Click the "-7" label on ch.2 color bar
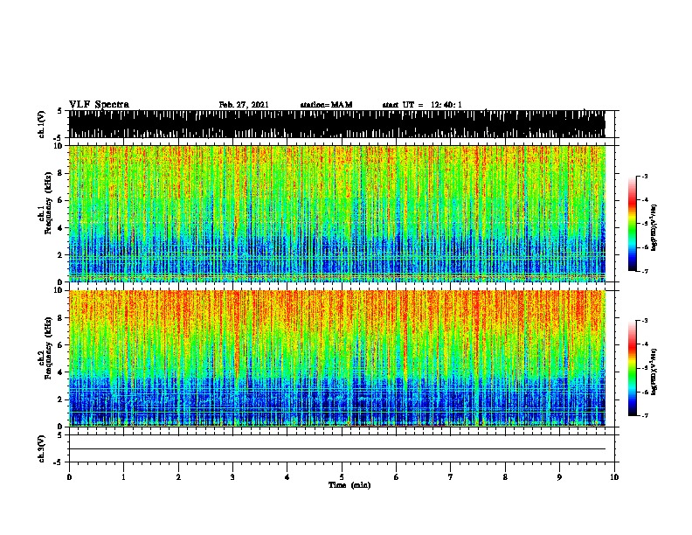692x535 pixels. point(645,416)
